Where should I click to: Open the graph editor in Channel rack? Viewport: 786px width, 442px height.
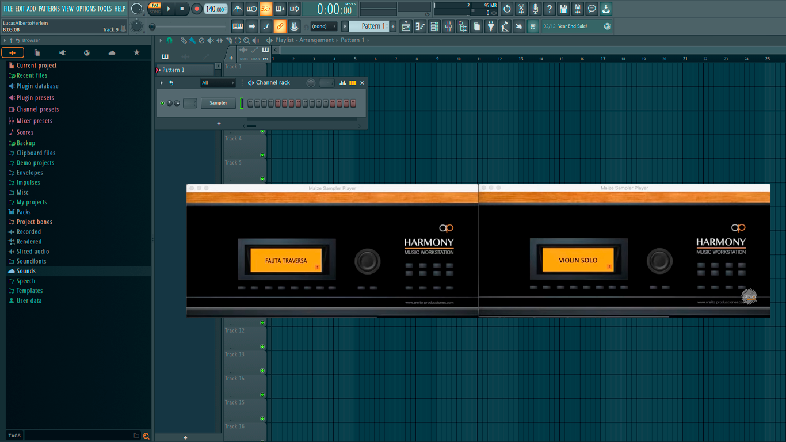coord(343,83)
